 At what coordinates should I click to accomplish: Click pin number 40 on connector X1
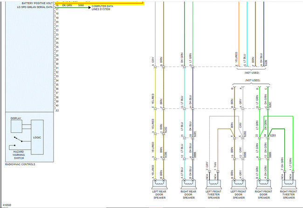tap(57, 105)
